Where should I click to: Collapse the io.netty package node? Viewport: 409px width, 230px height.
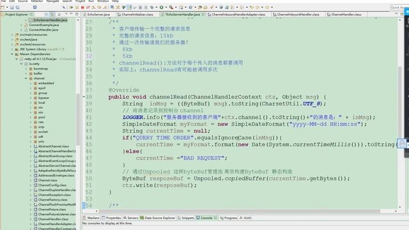21,64
